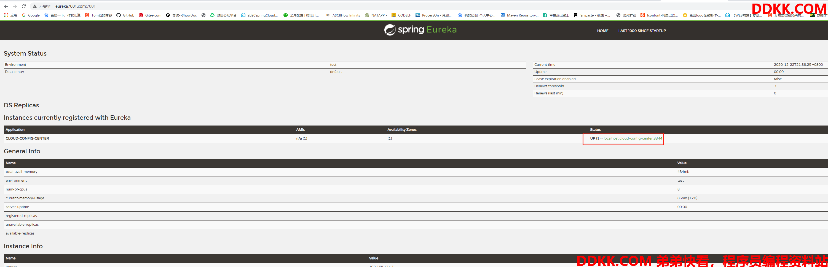Open the Maven Repository bookmark
The height and width of the screenshot is (267, 828).
coord(519,15)
